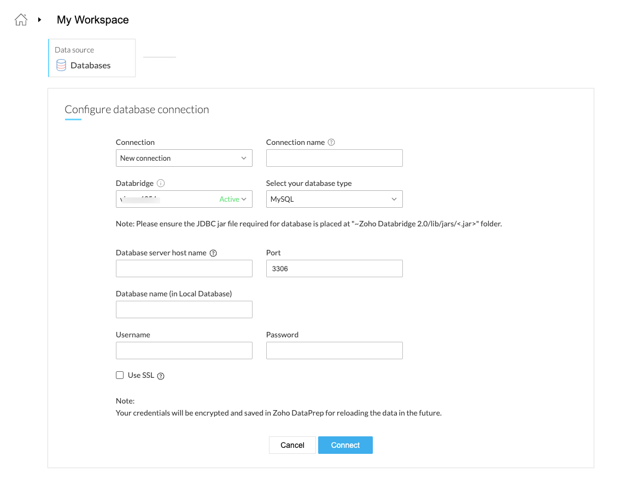Click the Cancel button

coord(292,445)
